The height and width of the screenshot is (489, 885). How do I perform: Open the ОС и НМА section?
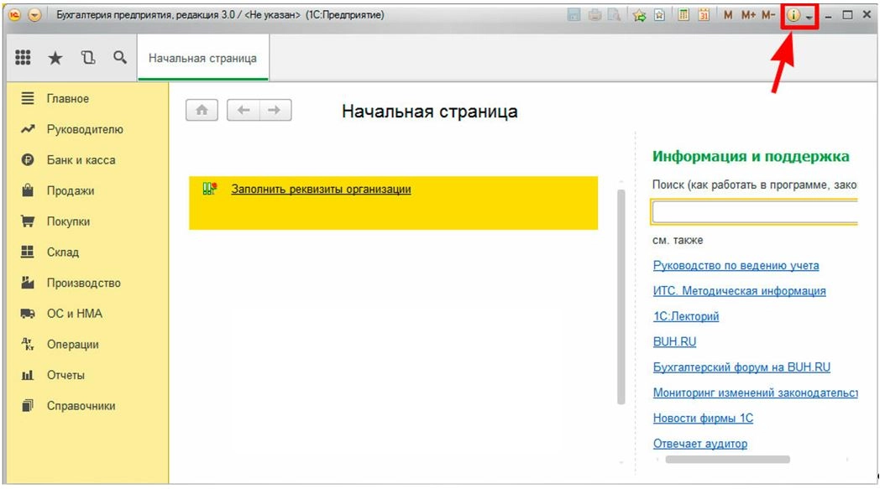(x=75, y=314)
